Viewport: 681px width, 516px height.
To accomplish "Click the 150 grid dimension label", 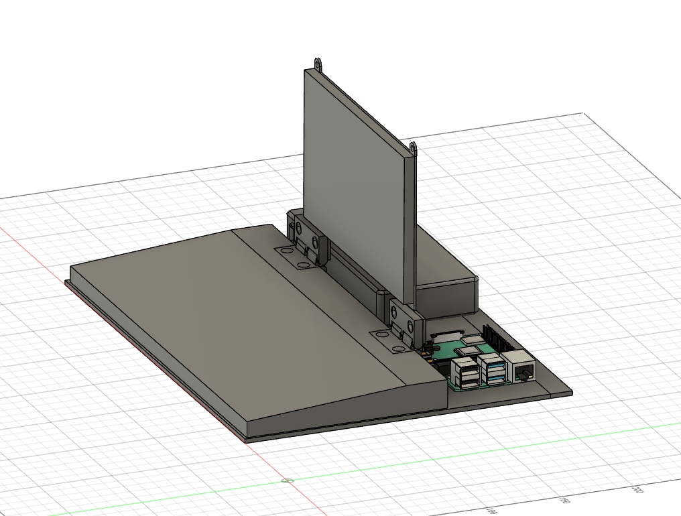I will click(x=564, y=500).
